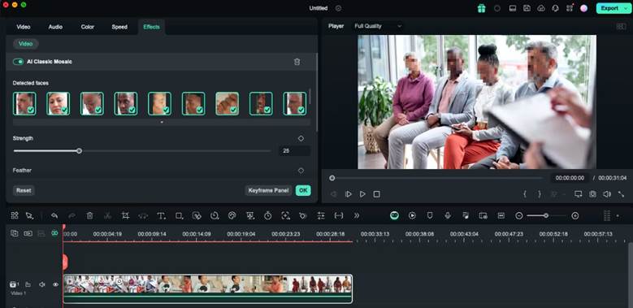
Task: Adjust the Strength slider handle
Action: (x=80, y=151)
